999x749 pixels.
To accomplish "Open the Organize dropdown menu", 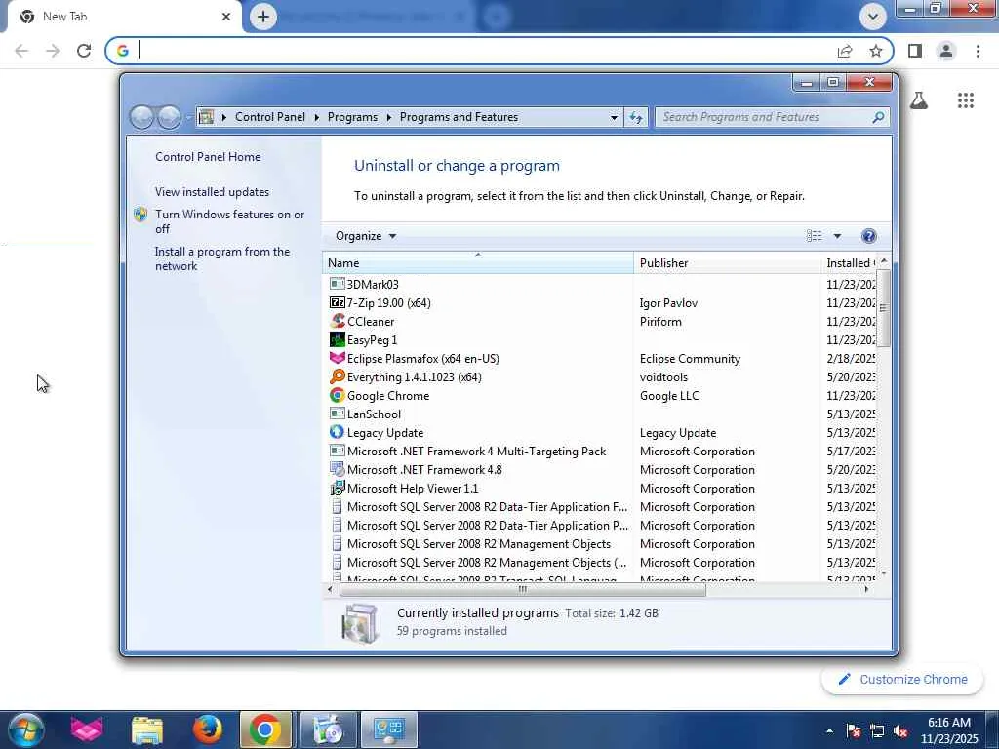I will pos(366,236).
